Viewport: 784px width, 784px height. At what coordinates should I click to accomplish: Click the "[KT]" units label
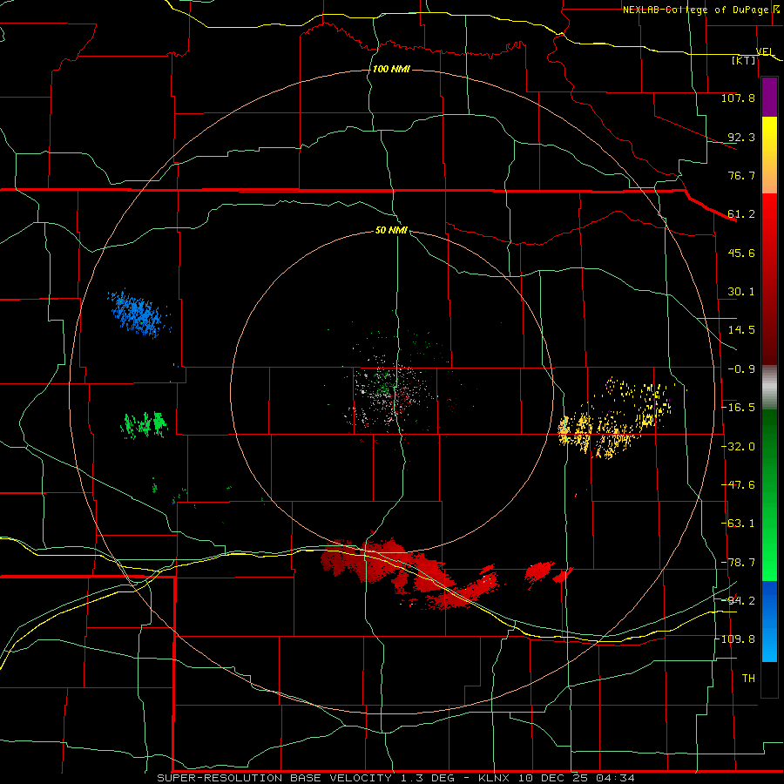744,60
